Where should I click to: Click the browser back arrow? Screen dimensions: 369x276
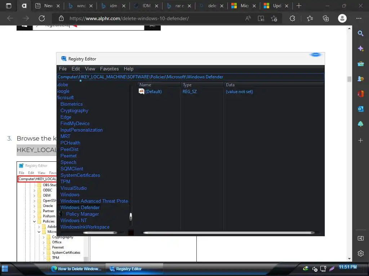coord(10,18)
